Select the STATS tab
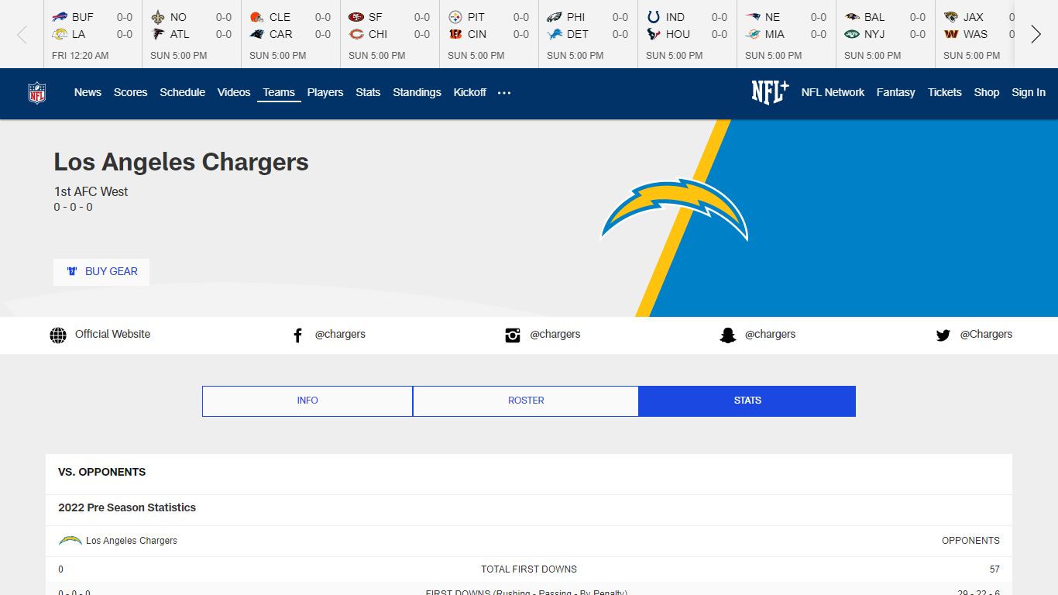 (747, 401)
